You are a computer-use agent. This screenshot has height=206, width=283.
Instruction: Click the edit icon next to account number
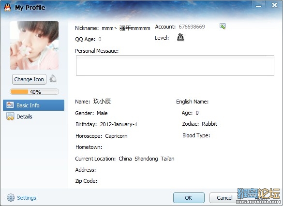[223, 26]
